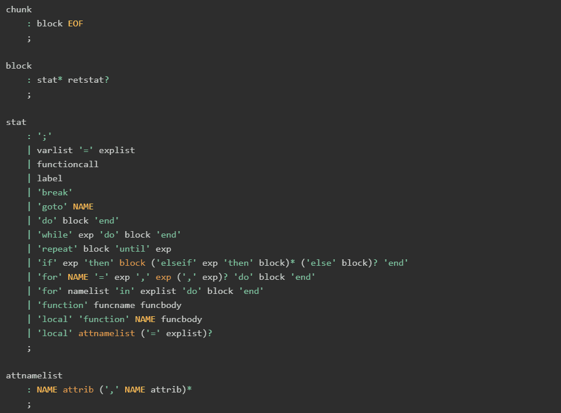The image size is (561, 413).
Task: Click the 'break' string literal
Action: [55, 192]
